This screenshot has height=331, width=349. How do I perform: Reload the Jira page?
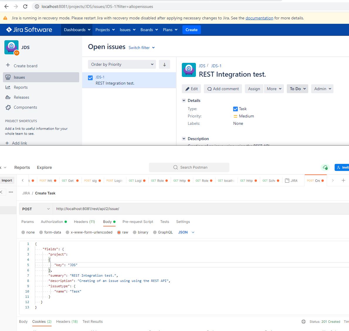click(x=25, y=6)
